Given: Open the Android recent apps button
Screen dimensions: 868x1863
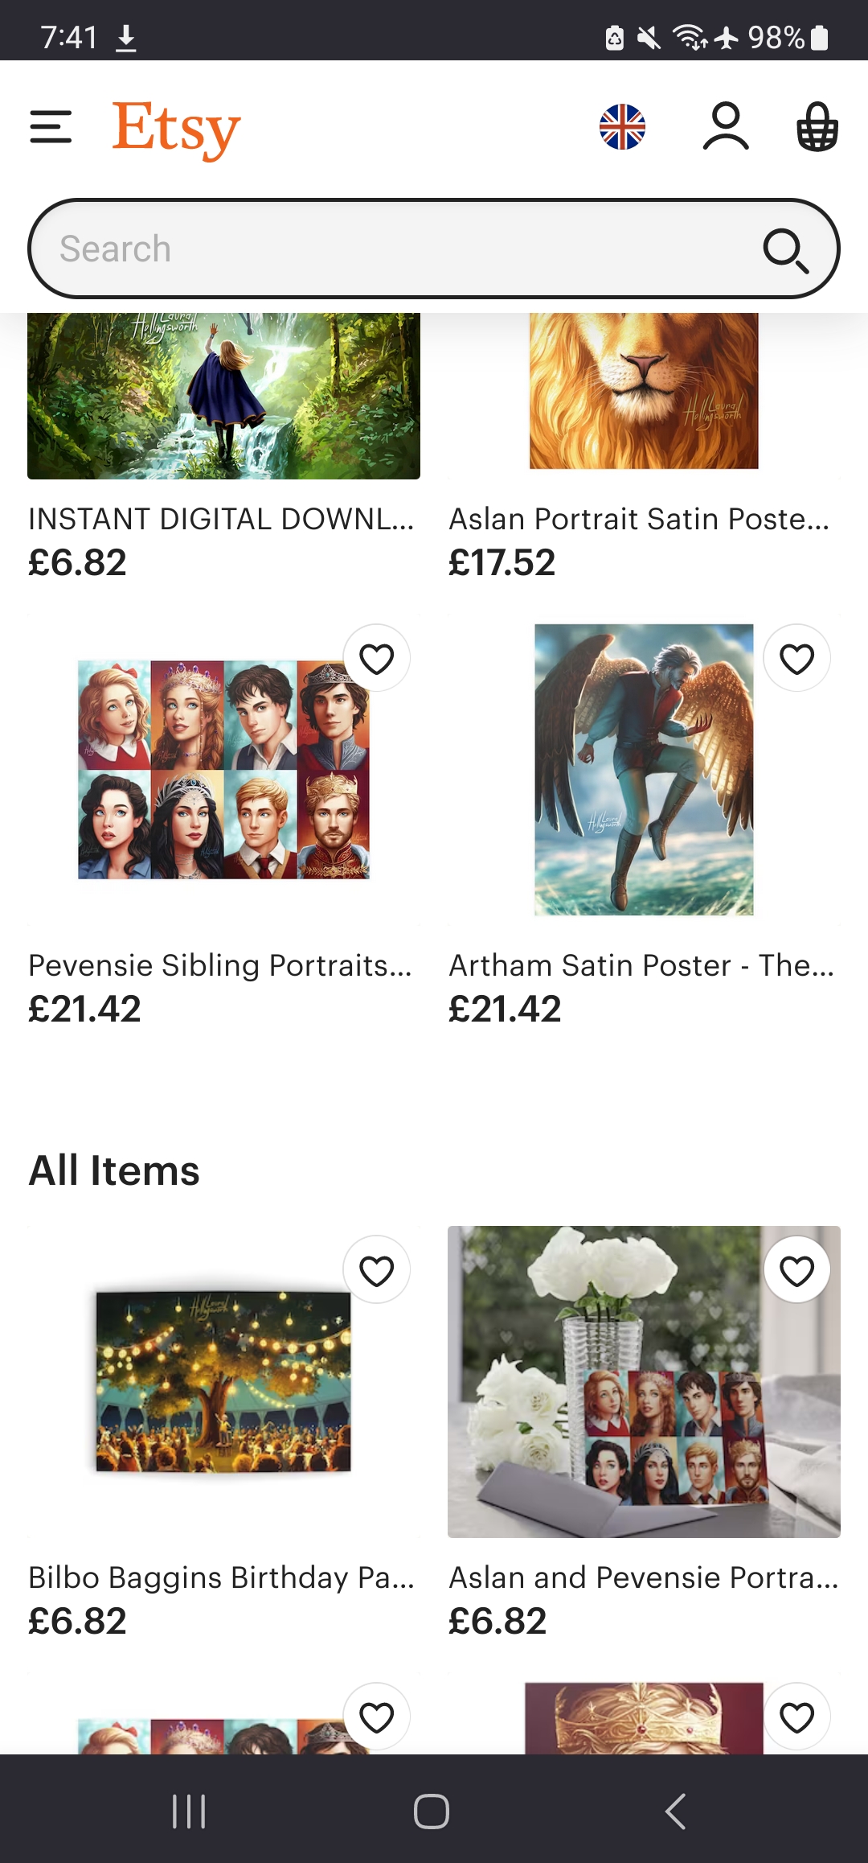Looking at the screenshot, I should coord(189,1811).
